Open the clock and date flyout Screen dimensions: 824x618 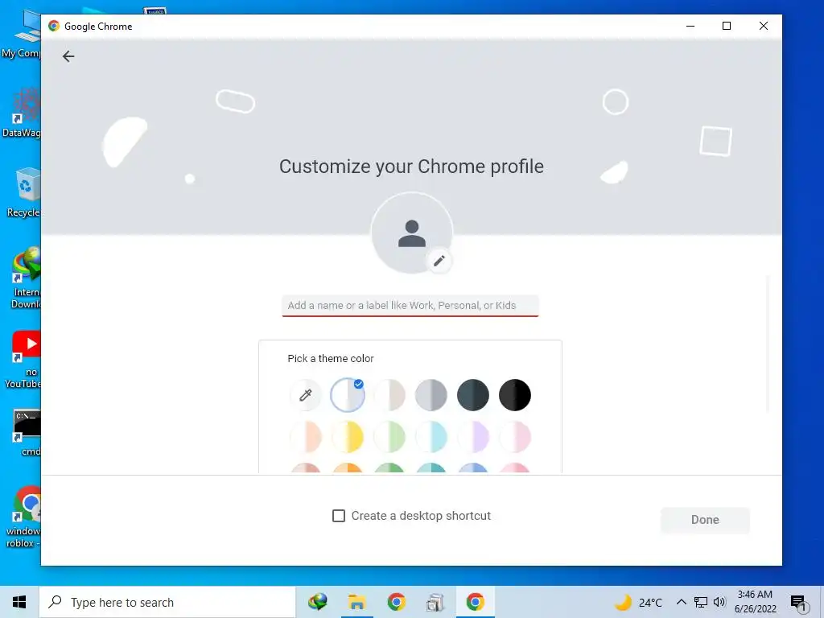[x=755, y=602]
